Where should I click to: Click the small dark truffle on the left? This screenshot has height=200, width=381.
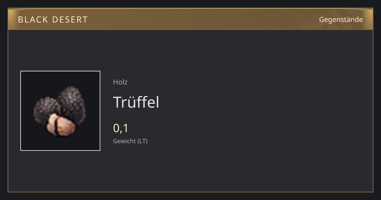click(x=47, y=111)
